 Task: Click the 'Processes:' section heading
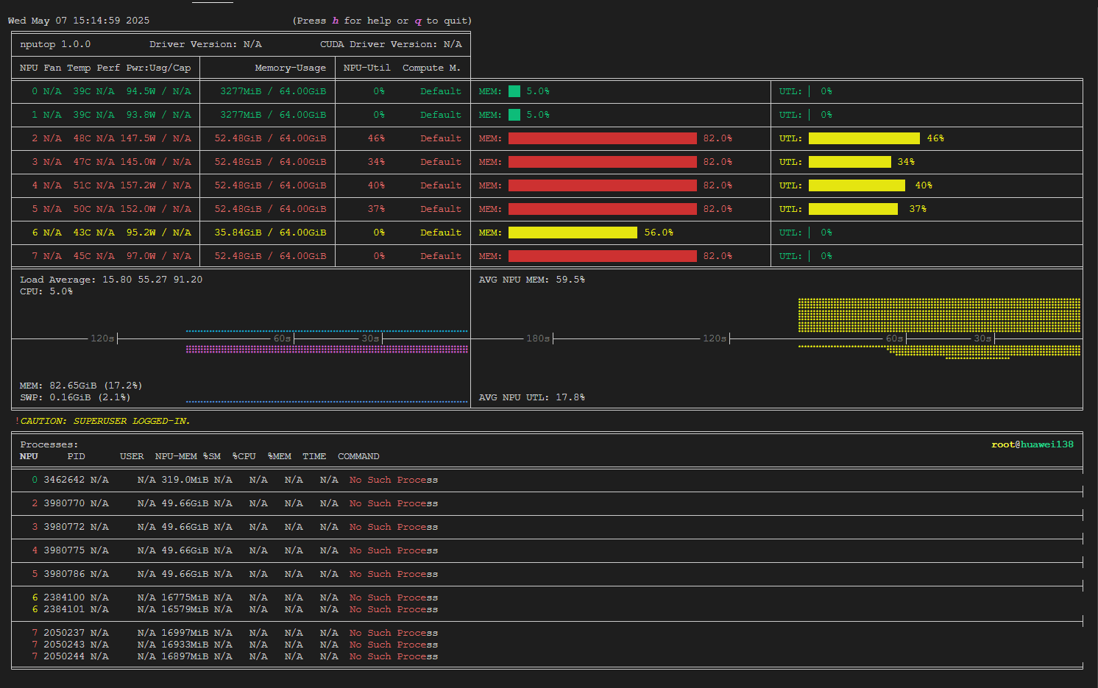coord(49,444)
